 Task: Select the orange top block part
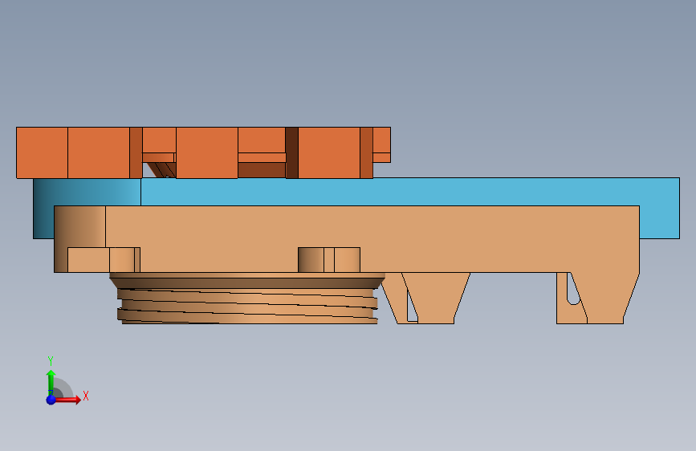click(203, 152)
